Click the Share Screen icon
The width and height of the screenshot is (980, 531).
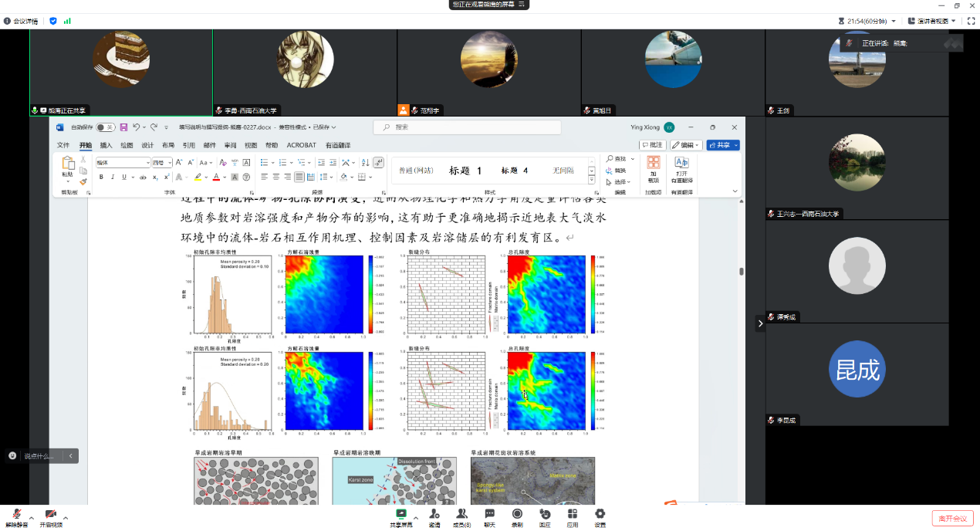coord(400,514)
